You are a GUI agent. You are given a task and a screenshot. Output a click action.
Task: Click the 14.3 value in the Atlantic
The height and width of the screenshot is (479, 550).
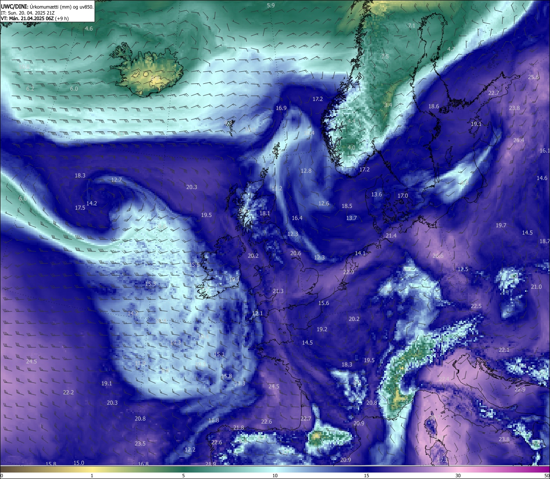pyautogui.click(x=175, y=343)
